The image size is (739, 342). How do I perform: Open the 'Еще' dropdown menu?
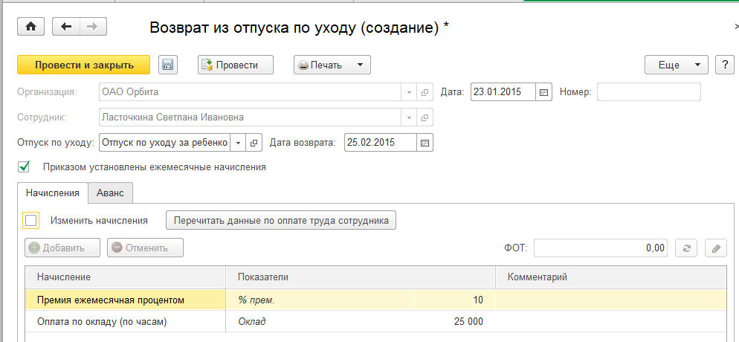click(677, 65)
